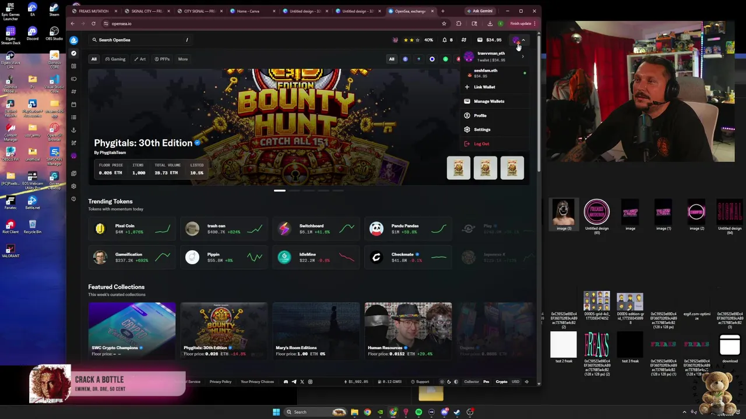Viewport: 746px width, 419px height.
Task: Select Crypto currency display
Action: click(x=501, y=382)
